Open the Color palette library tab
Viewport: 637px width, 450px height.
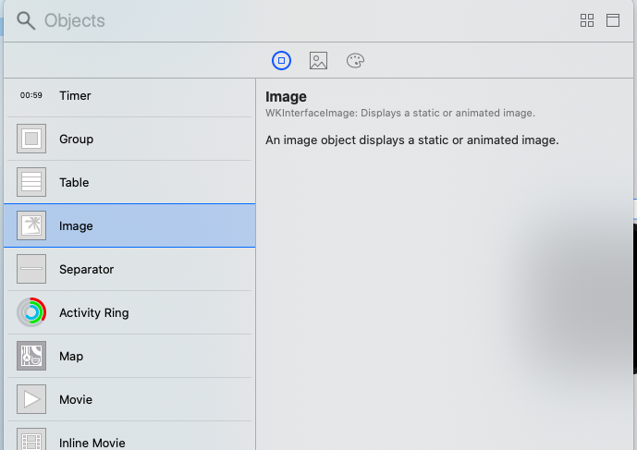coord(355,60)
